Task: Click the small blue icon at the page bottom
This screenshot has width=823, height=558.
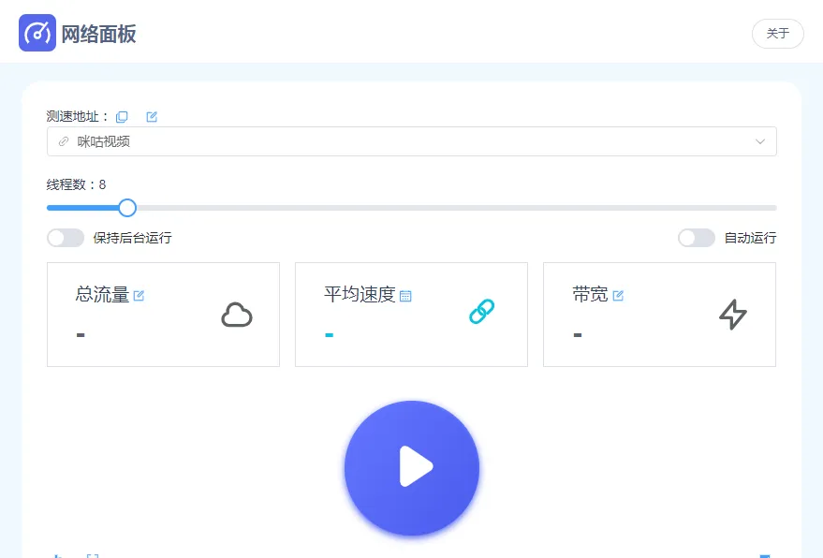Action: (766, 554)
